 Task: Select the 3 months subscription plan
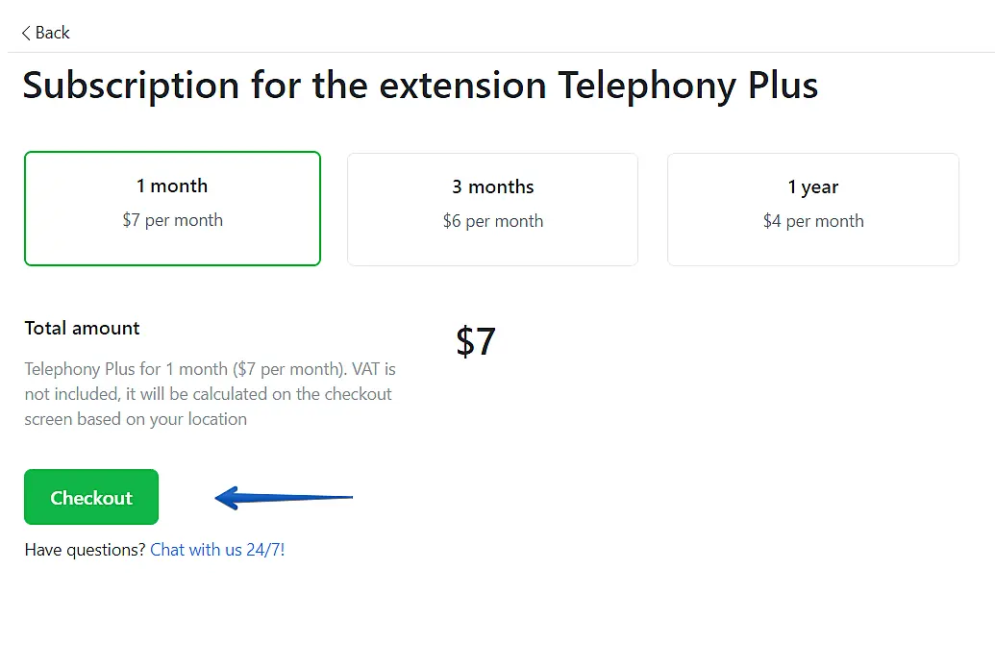tap(492, 209)
